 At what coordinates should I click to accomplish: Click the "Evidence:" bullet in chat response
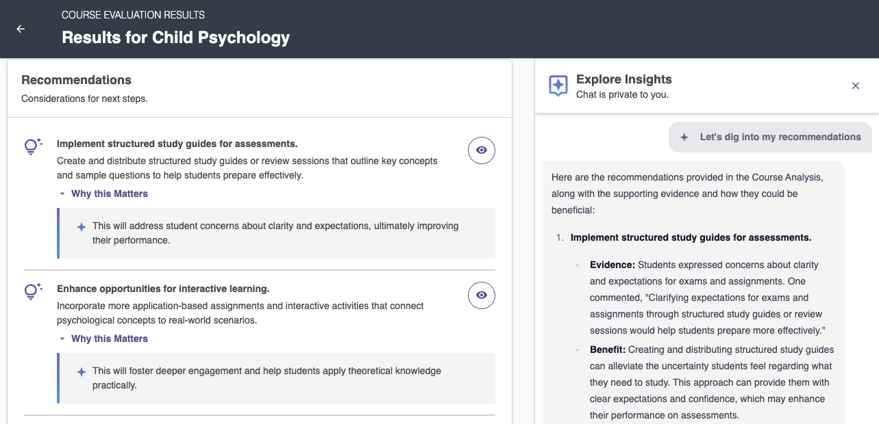[612, 265]
